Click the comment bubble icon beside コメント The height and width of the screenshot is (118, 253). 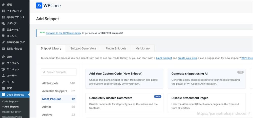3,36
